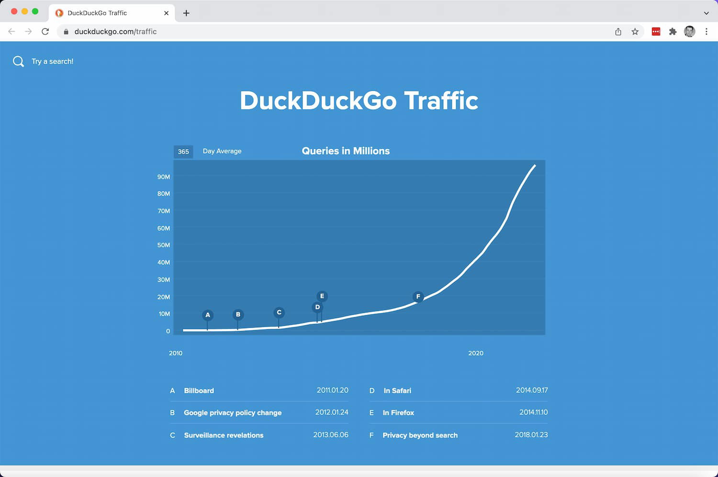Image resolution: width=718 pixels, height=477 pixels.
Task: Click the red password manager extension icon
Action: click(656, 32)
